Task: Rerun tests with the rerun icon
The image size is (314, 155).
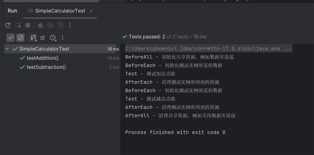Action: click(x=8, y=25)
